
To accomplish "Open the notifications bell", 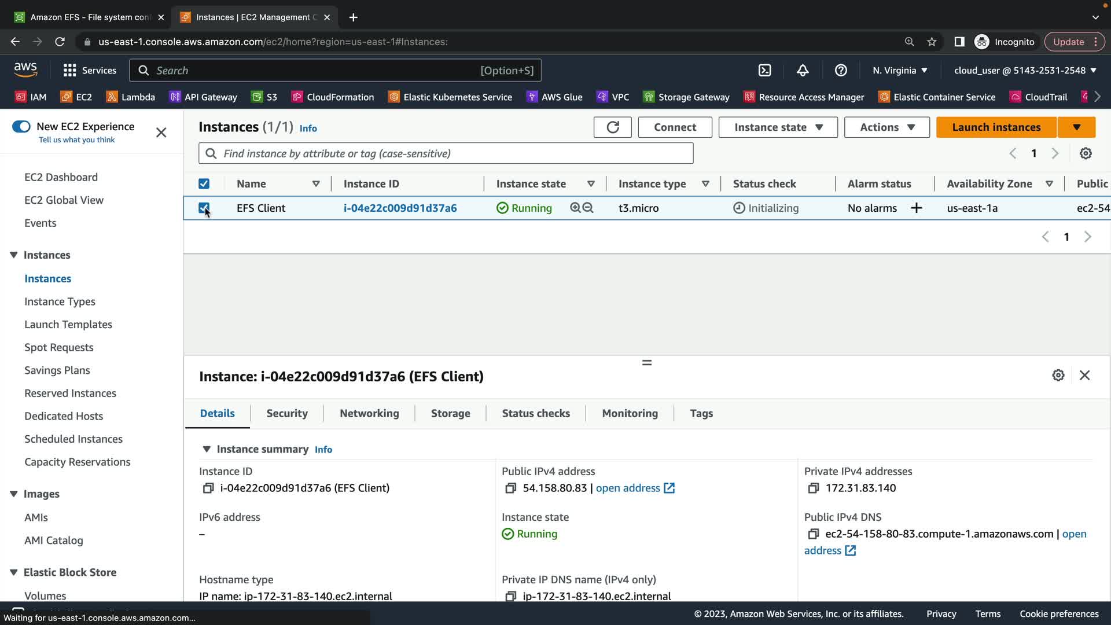I will pos(803,71).
